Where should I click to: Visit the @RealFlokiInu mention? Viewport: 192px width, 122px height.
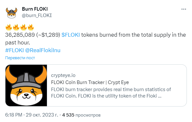(43, 50)
